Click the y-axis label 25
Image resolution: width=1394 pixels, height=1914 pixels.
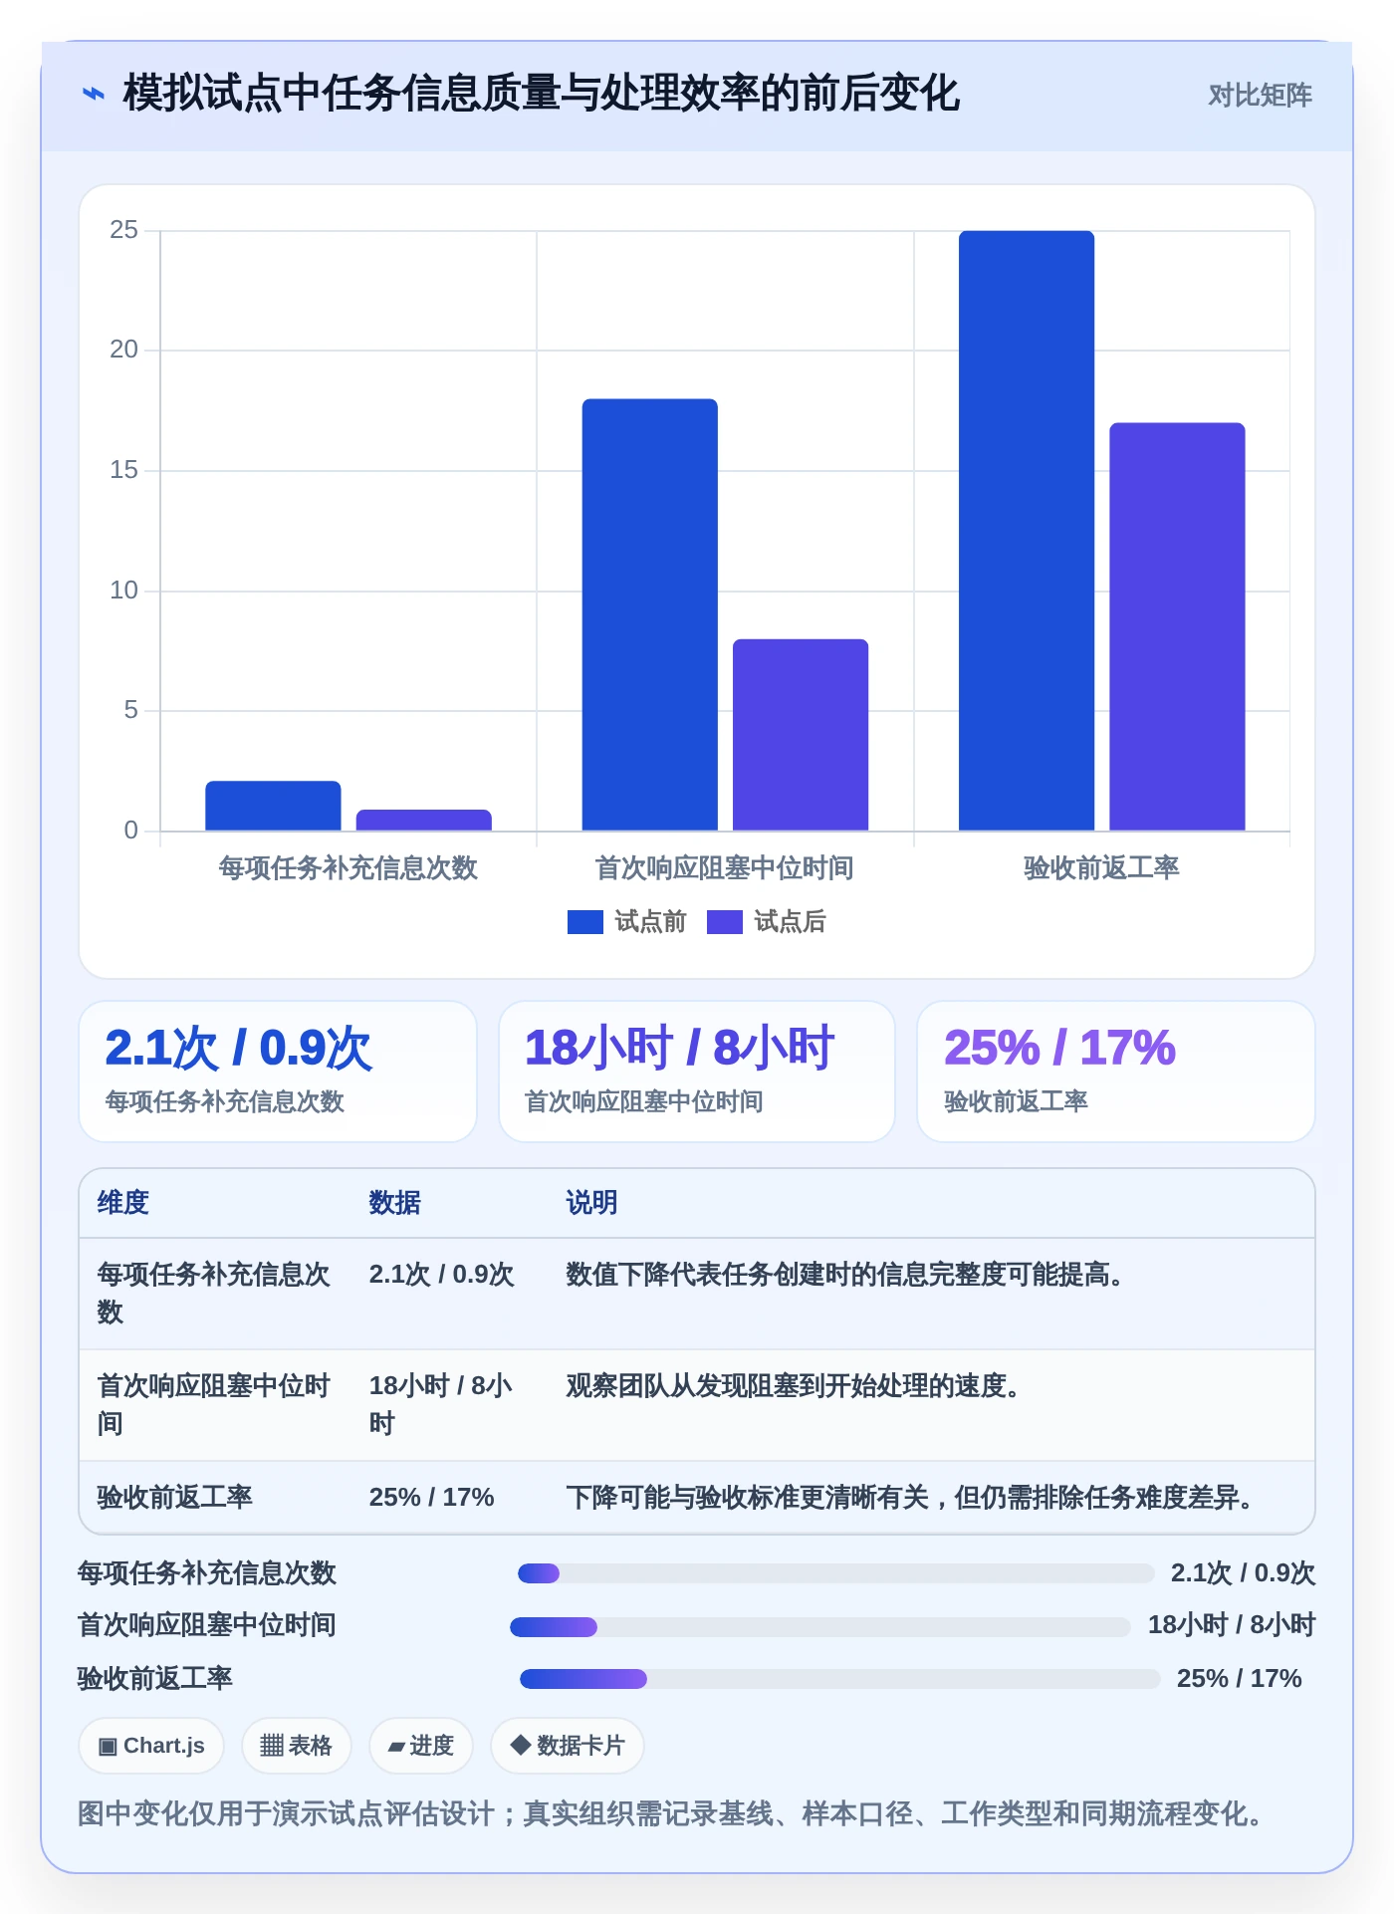pos(124,230)
